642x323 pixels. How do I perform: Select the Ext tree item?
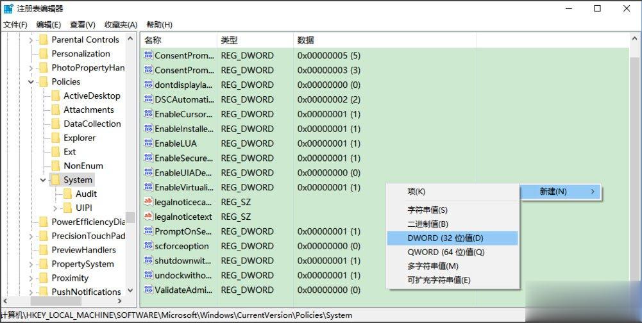[x=70, y=152]
